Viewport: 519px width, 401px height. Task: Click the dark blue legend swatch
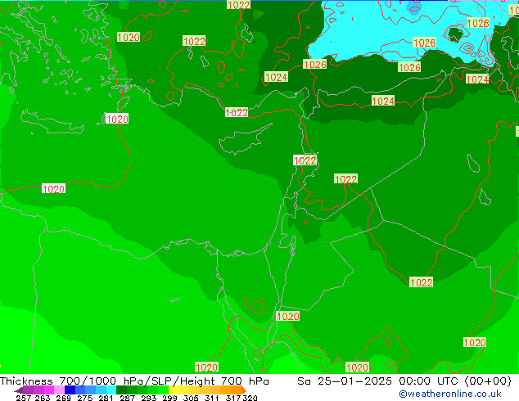(70, 390)
